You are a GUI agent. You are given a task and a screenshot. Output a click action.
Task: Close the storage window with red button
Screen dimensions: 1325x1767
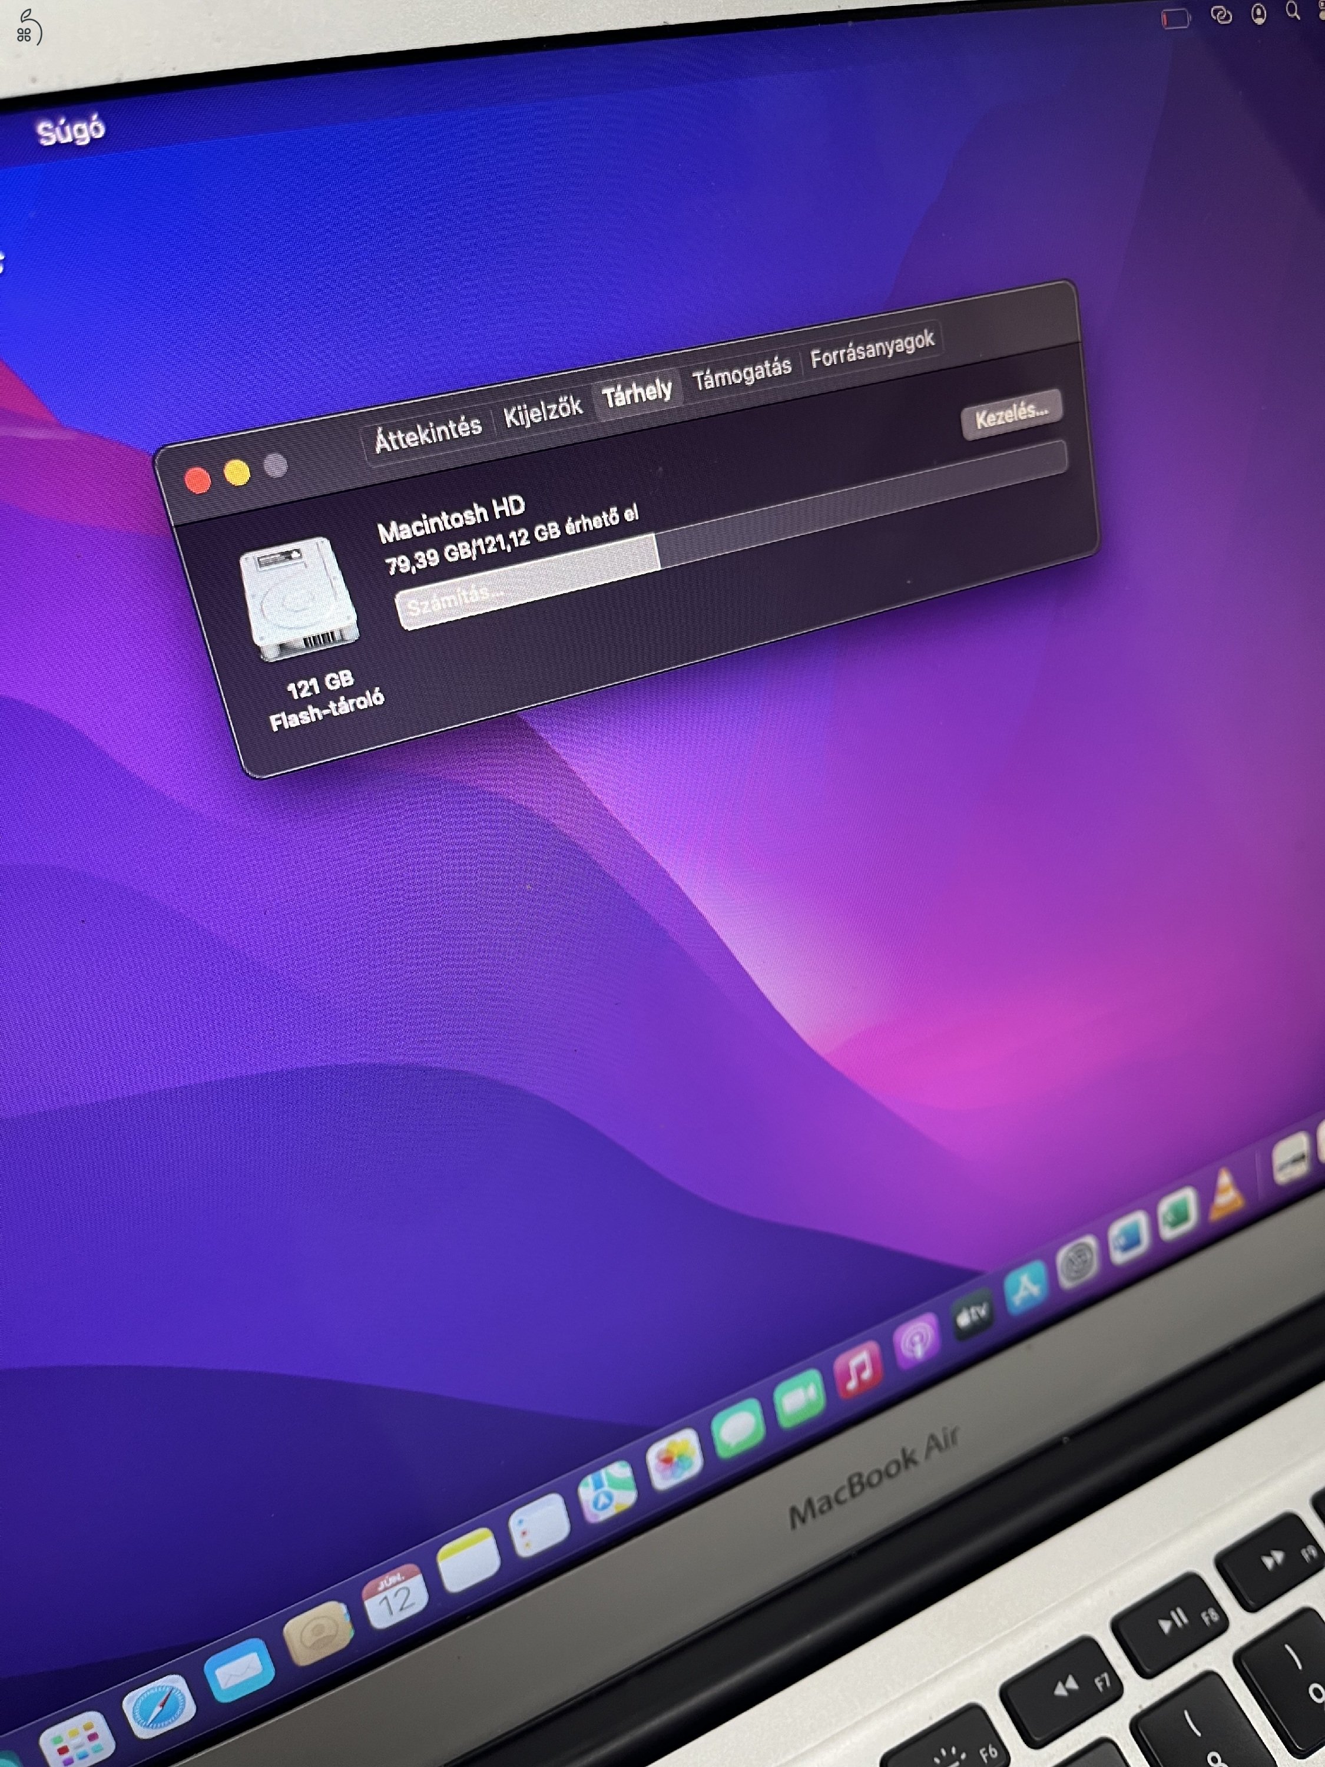pyautogui.click(x=197, y=480)
